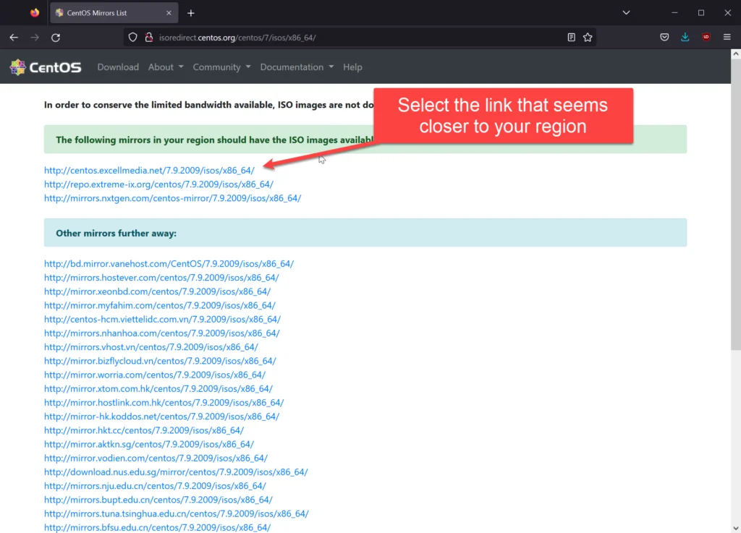Open the centos.excellmedia.net mirror link
The image size is (741, 533).
click(x=148, y=170)
